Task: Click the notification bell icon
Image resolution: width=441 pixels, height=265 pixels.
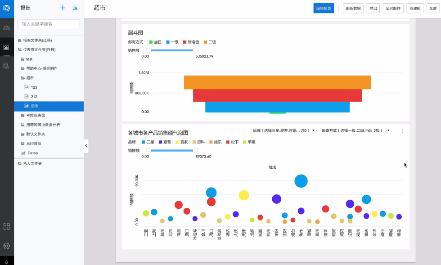Action: 6,262
